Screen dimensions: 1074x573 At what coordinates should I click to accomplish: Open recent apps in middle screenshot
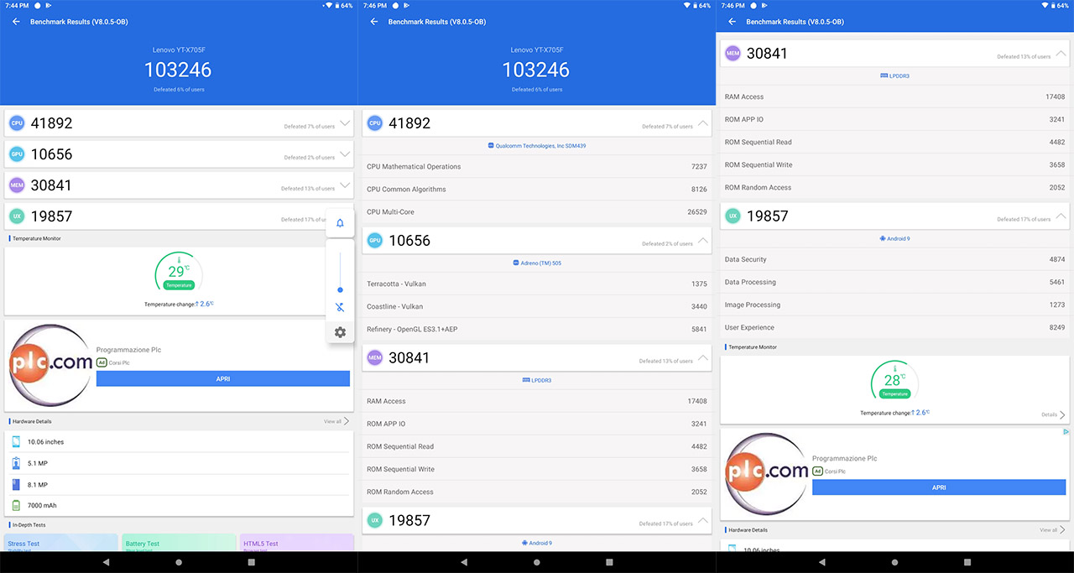coord(610,562)
